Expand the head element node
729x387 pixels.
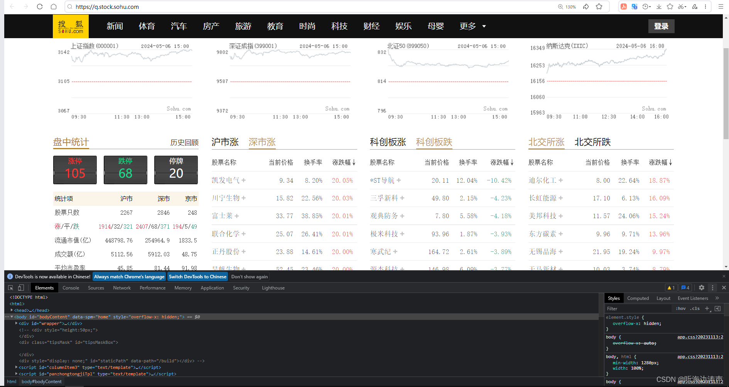pyautogui.click(x=12, y=310)
